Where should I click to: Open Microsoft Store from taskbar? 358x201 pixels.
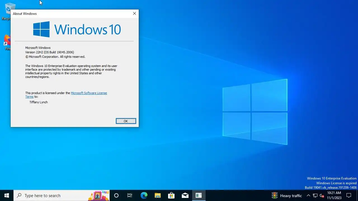pos(171,195)
